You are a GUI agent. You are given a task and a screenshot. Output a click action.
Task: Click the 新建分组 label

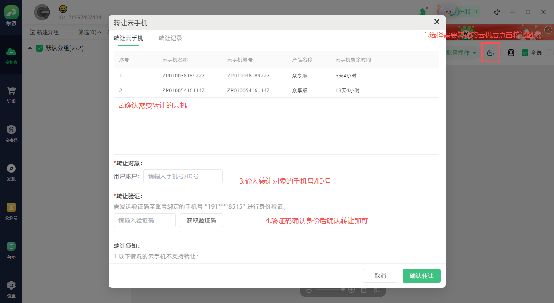click(48, 32)
